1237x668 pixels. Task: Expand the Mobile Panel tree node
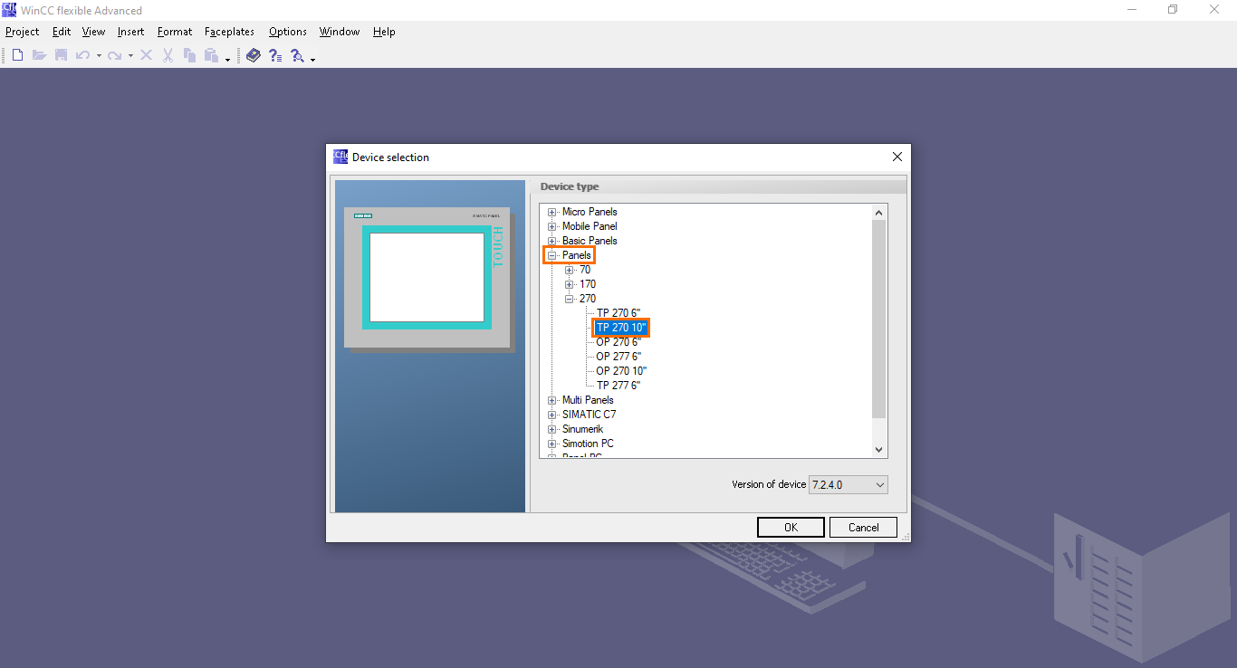tap(552, 226)
